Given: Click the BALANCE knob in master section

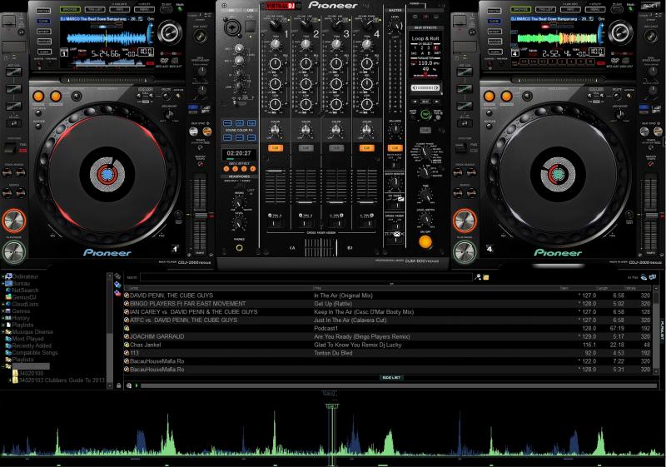Looking at the screenshot, I should [395, 131].
